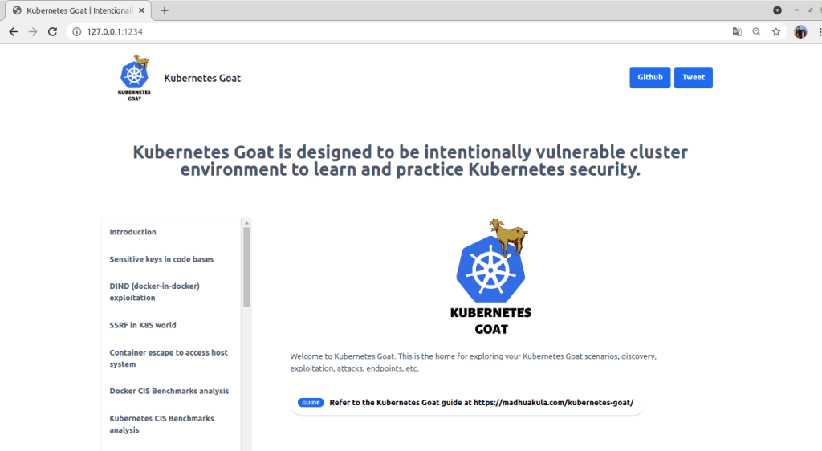Click the Tweet button

(x=693, y=78)
